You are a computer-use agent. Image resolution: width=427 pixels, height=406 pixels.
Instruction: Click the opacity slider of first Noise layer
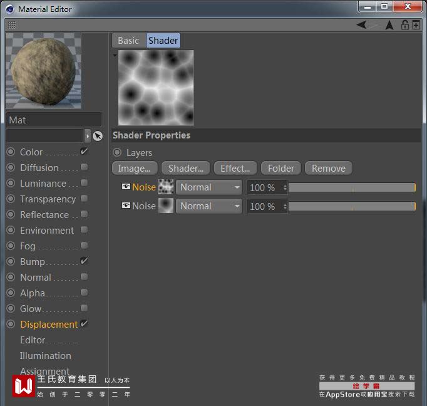pos(352,187)
